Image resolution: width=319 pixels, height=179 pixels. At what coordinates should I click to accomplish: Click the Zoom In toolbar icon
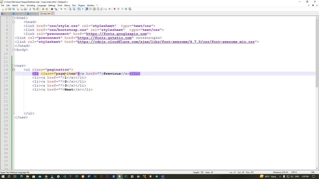(61, 9)
